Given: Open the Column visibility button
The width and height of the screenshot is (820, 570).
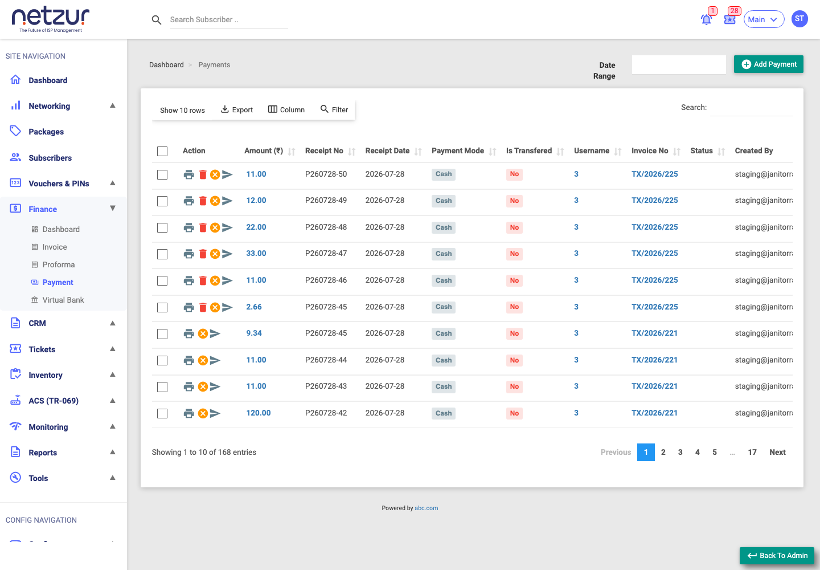Looking at the screenshot, I should click(286, 109).
